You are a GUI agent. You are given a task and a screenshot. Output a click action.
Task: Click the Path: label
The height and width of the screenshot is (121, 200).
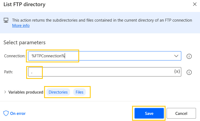pos(9,72)
